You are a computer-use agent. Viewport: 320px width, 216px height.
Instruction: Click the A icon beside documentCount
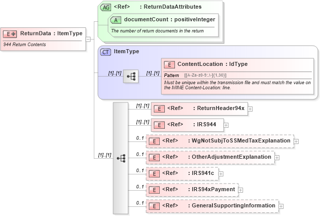coord(116,20)
